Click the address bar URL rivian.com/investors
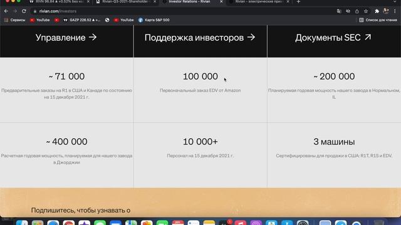 (x=58, y=11)
